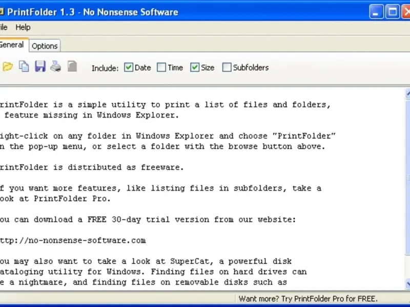Viewport: 410px width, 307px height.
Task: Click the printer icon
Action: click(x=56, y=67)
